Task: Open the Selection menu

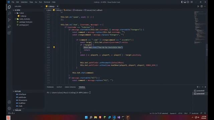Action: tap(24, 2)
